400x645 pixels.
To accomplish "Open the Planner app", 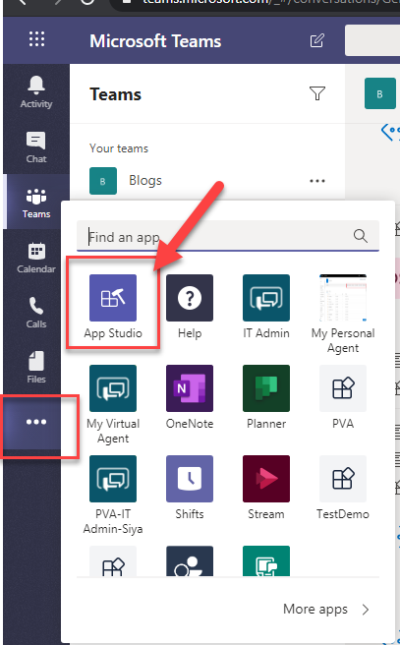I will point(266,397).
